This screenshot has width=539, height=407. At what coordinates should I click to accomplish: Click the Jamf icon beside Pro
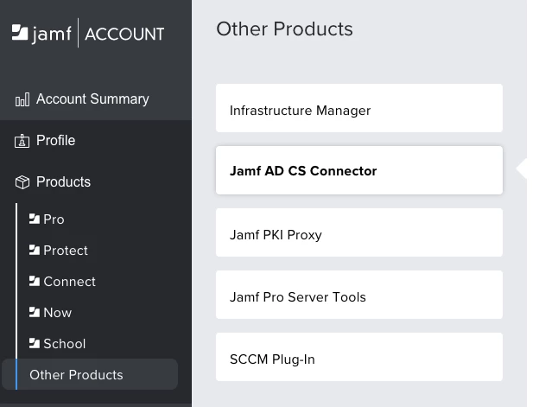pyautogui.click(x=35, y=219)
